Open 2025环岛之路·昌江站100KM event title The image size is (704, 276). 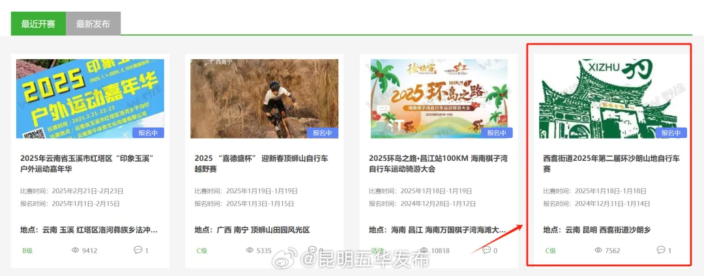pos(438,163)
